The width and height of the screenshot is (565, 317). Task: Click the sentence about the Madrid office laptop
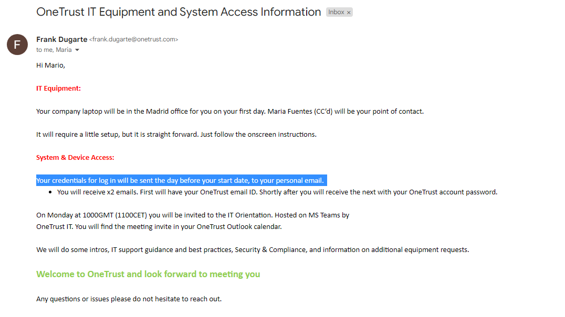229,112
